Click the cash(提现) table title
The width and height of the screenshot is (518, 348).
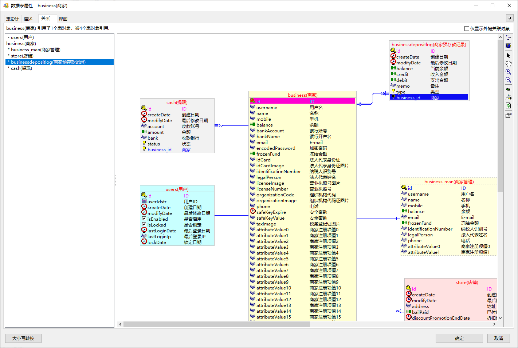click(x=177, y=102)
